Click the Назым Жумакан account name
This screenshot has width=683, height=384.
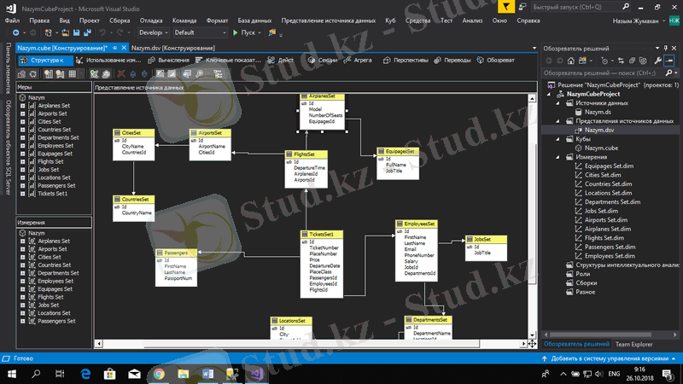tap(635, 20)
